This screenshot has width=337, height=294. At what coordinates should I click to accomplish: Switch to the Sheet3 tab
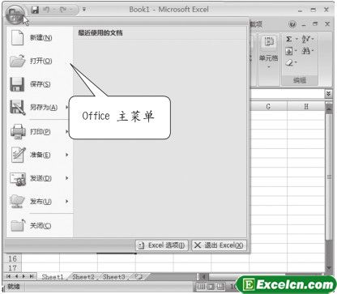coord(113,277)
